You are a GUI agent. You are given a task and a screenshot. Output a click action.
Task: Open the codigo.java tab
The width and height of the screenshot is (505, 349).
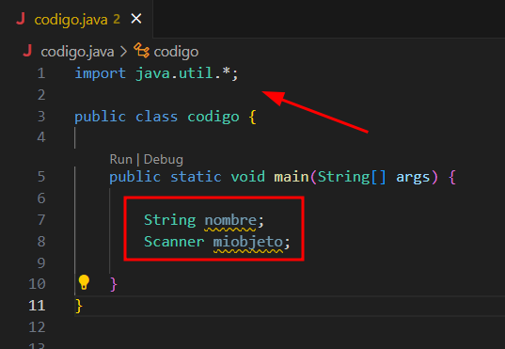pos(71,20)
